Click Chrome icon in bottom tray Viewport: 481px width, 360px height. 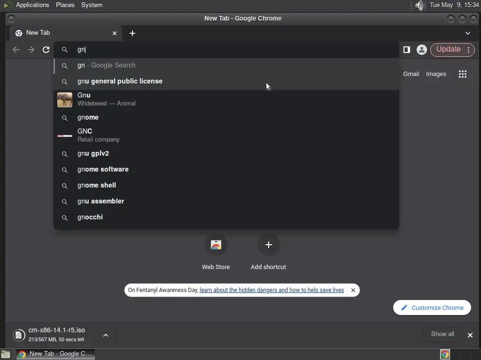click(x=445, y=354)
